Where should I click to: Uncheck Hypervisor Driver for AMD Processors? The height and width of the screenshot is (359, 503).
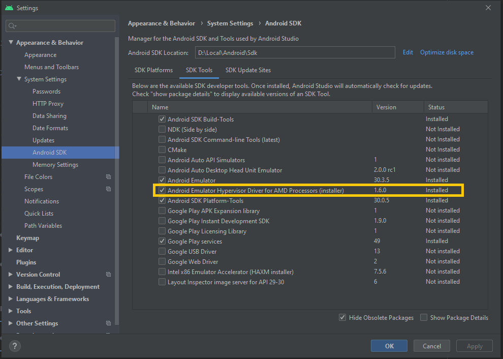point(162,190)
